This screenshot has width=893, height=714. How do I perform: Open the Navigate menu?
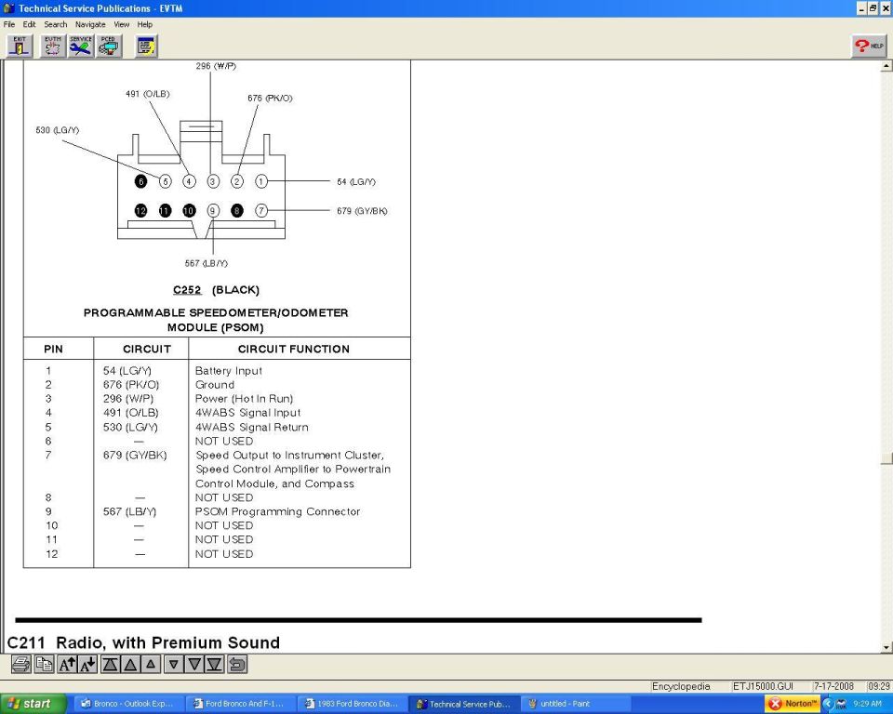pos(90,24)
